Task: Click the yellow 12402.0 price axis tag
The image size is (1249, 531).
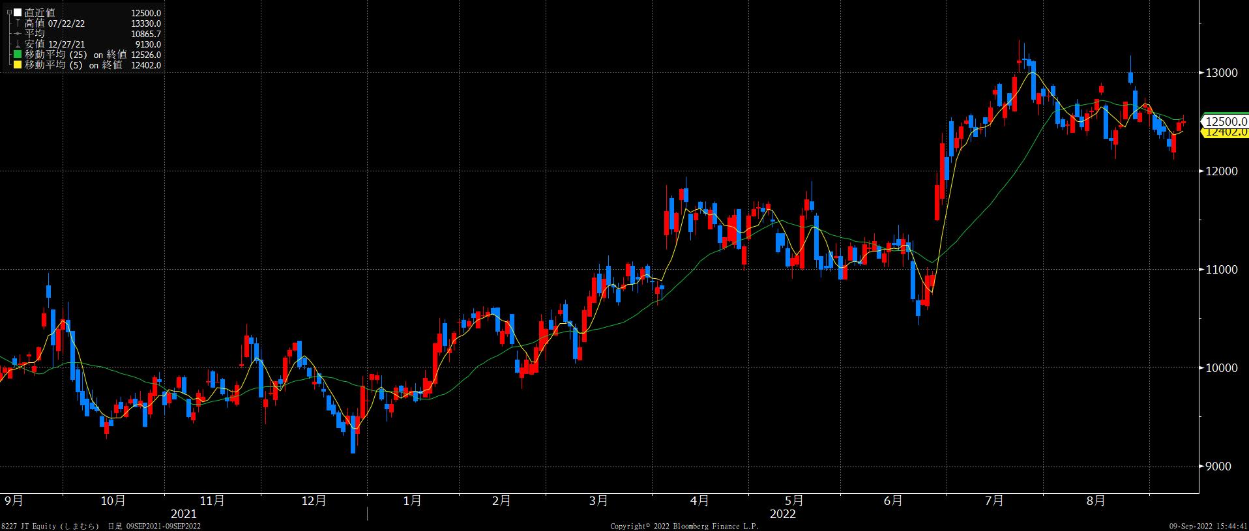Action: pyautogui.click(x=1226, y=133)
